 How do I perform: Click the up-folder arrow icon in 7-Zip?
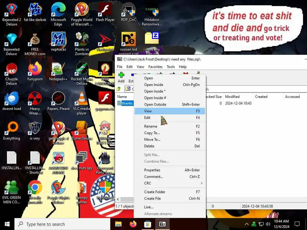pyautogui.click(x=119, y=89)
